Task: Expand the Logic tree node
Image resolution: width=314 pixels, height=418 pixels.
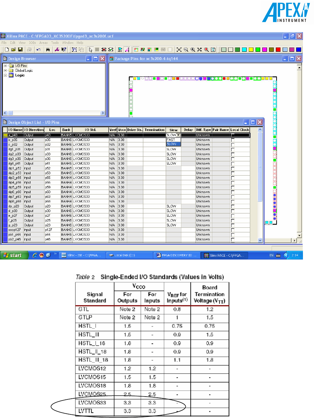Action: click(5, 75)
